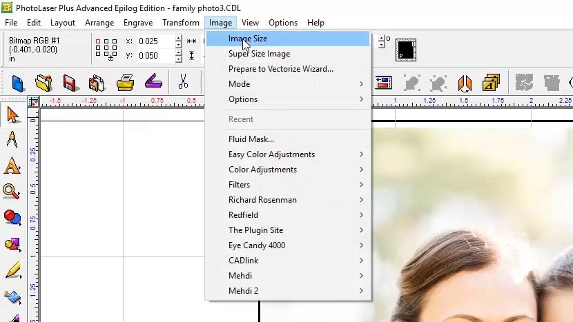Viewport: 573px width, 322px height.
Task: Click the x position input field
Action: (155, 41)
